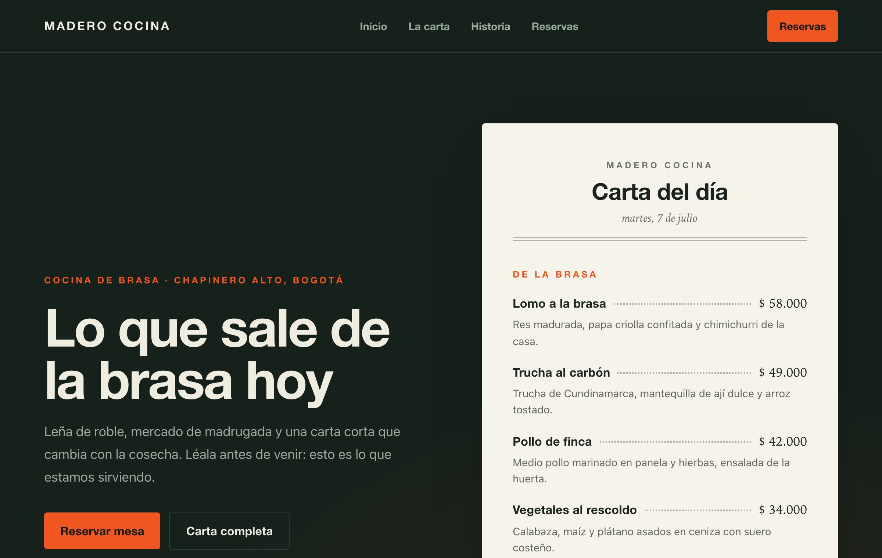Click the date martes, 7 de julio
The height and width of the screenshot is (558, 882).
click(x=660, y=218)
